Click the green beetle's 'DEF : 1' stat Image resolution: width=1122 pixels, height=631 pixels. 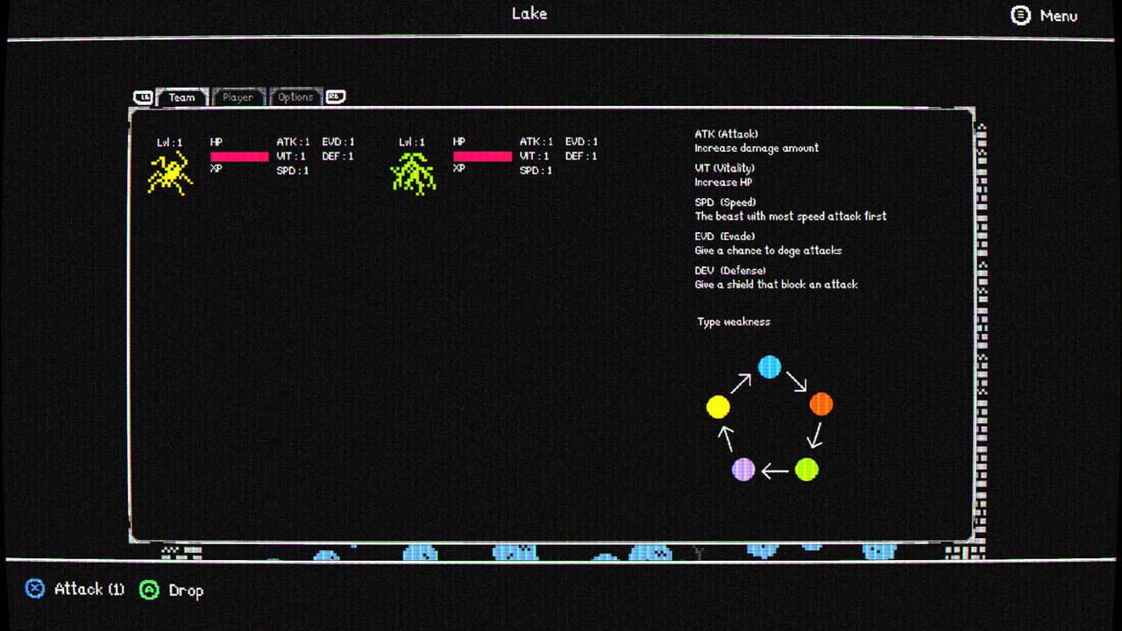[581, 156]
